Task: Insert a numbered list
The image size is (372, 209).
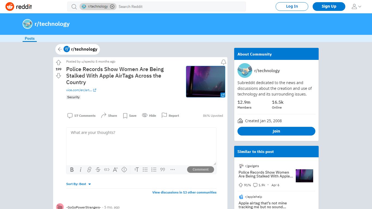Action: click(154, 170)
